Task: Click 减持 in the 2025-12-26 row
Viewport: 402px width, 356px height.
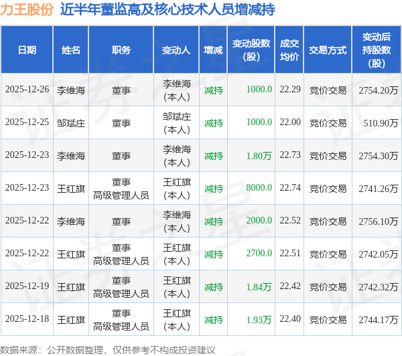Action: 214,90
